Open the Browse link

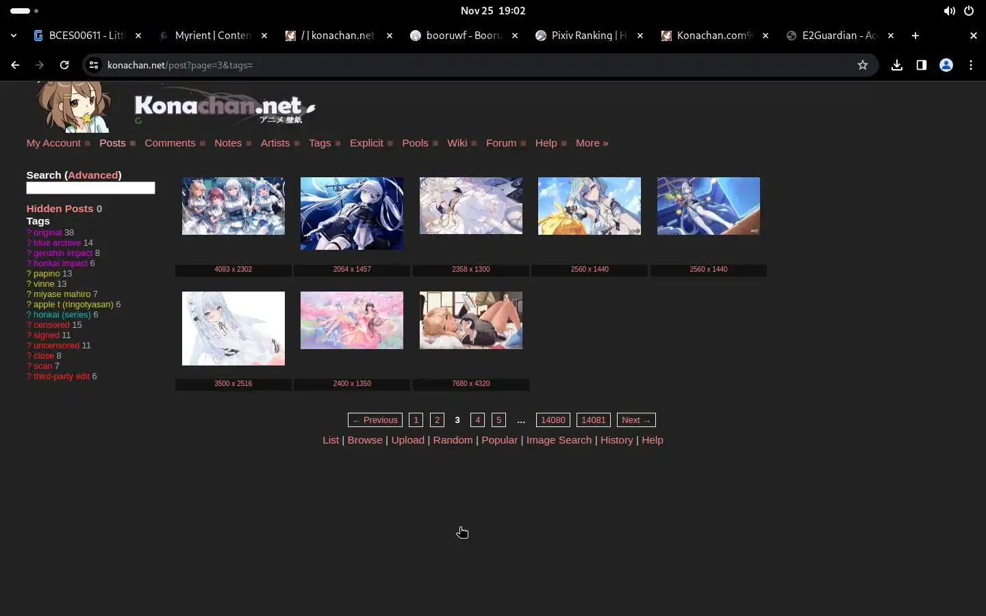(365, 440)
